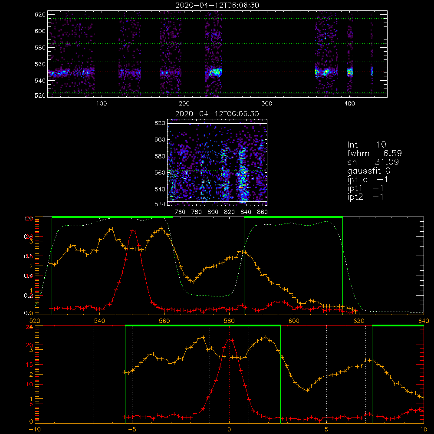Click x-axis label 600 of the upper line plot
Image resolution: width=434 pixels, height=434 pixels.
click(294, 321)
